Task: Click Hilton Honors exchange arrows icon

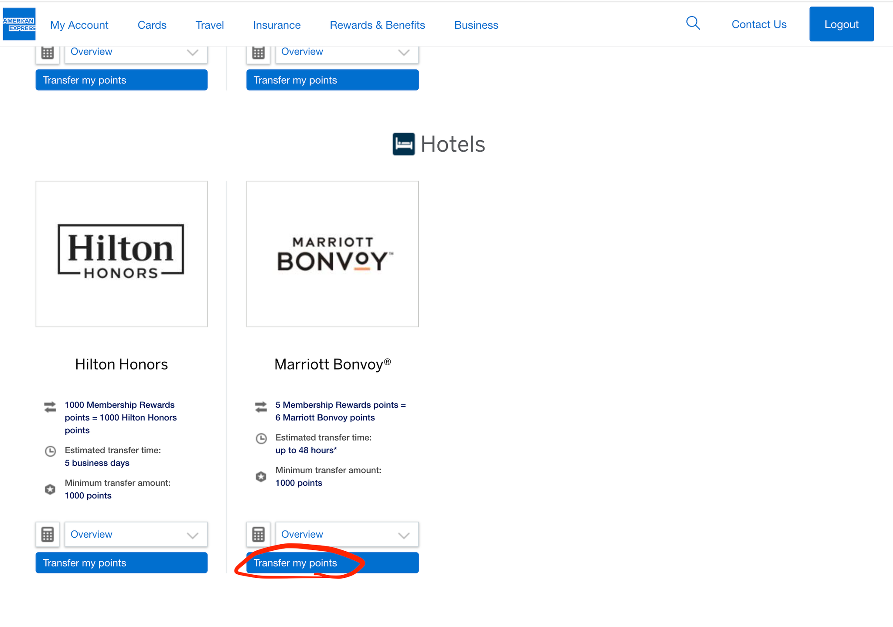Action: pos(50,407)
